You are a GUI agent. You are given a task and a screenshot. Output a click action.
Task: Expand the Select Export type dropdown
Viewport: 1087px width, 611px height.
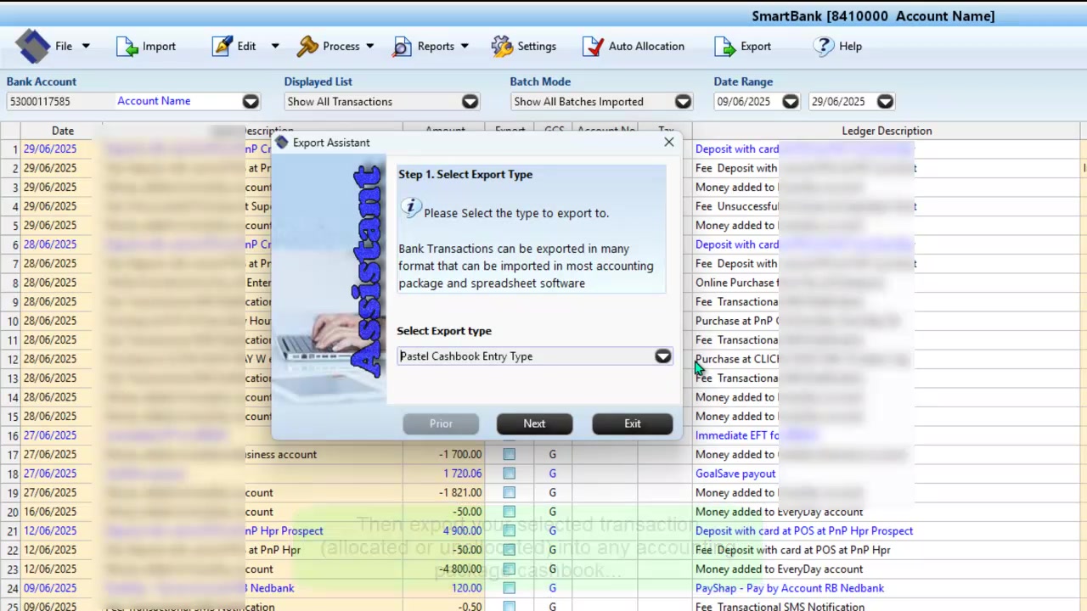(x=662, y=356)
